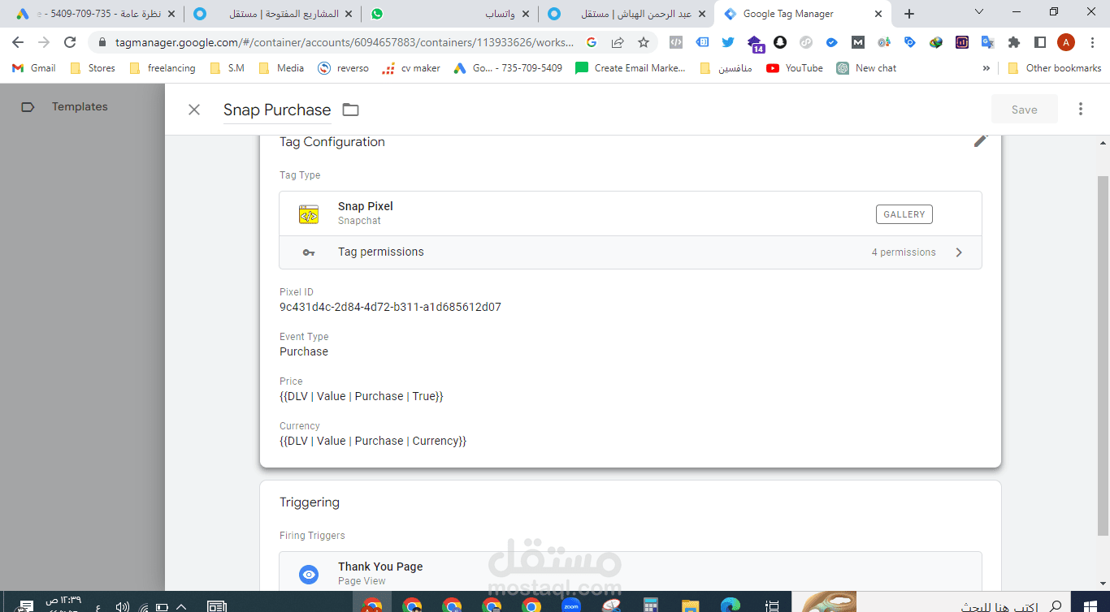Click the folder icon beside Snap Purchase
Viewport: 1110px width, 612px height.
click(x=350, y=110)
